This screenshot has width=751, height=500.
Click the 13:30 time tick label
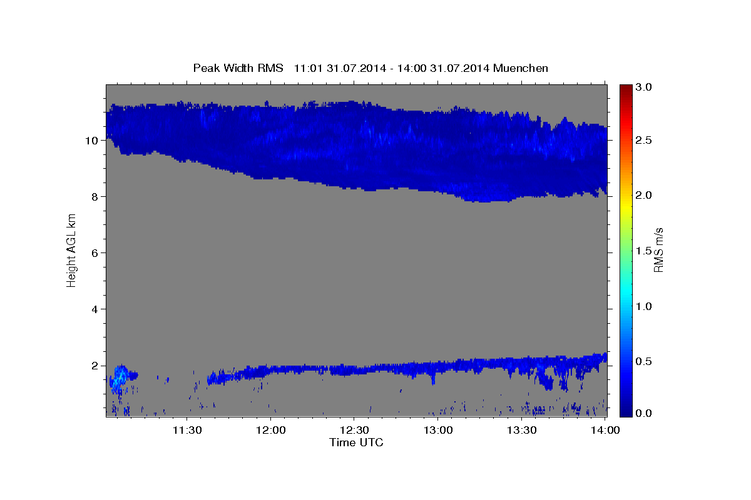click(x=521, y=431)
